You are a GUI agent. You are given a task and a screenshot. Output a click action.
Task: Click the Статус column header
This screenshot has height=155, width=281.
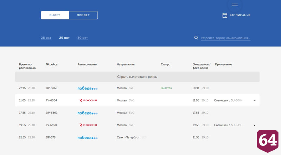pos(165,64)
